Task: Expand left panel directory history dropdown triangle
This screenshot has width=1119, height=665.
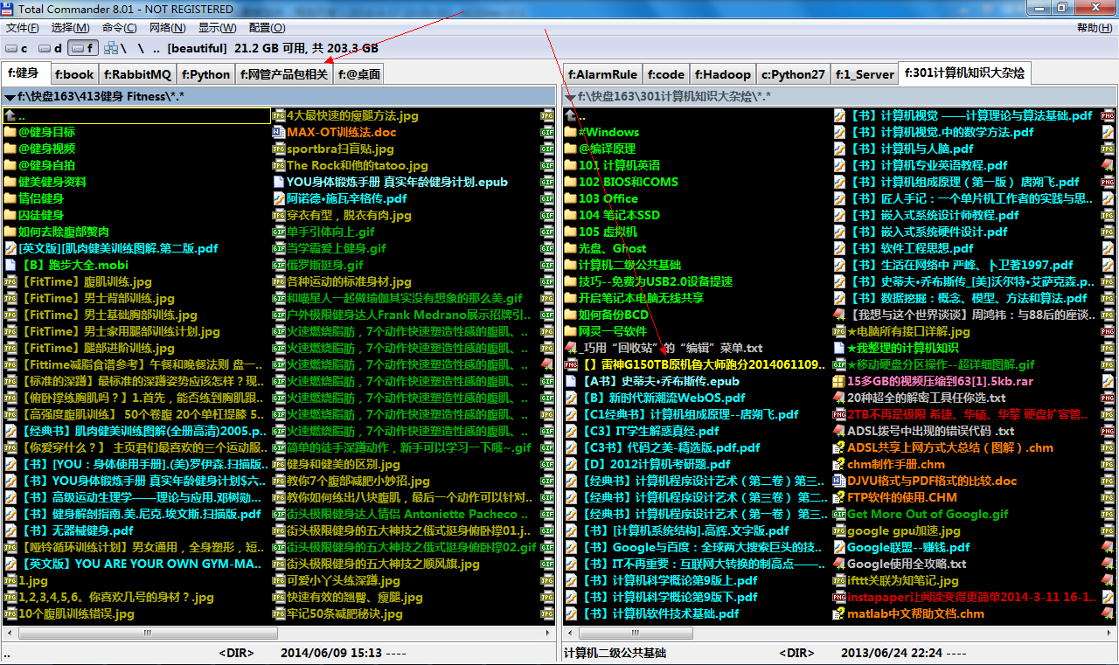Action: (10, 97)
